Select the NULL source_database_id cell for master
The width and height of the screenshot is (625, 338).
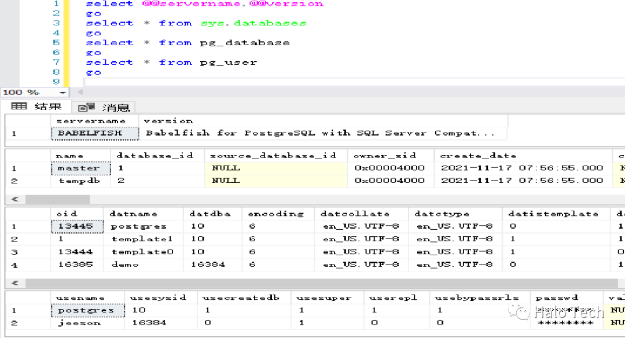pos(276,168)
